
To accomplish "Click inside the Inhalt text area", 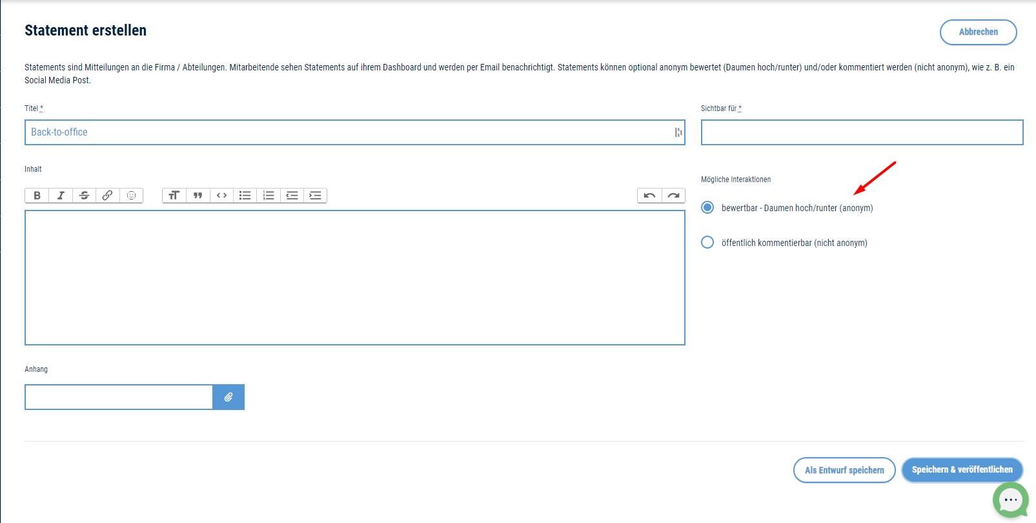I will pyautogui.click(x=354, y=278).
